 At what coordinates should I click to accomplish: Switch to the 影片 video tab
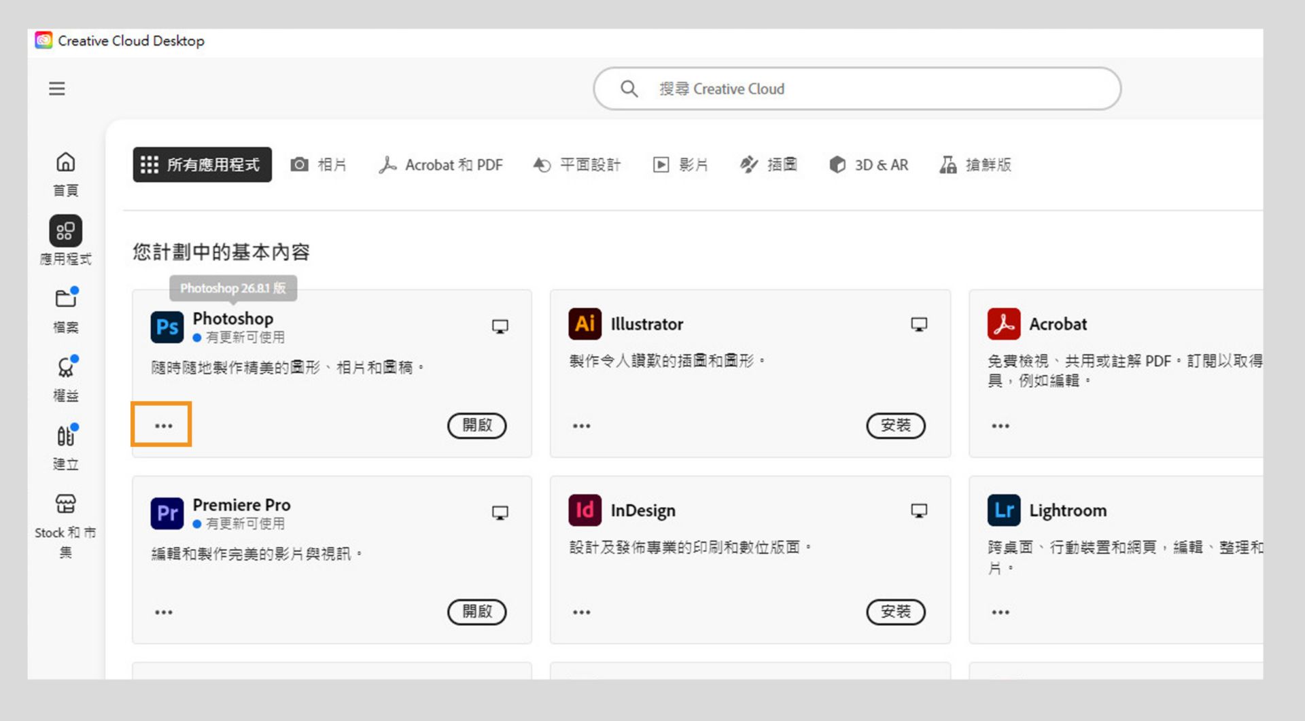(680, 164)
